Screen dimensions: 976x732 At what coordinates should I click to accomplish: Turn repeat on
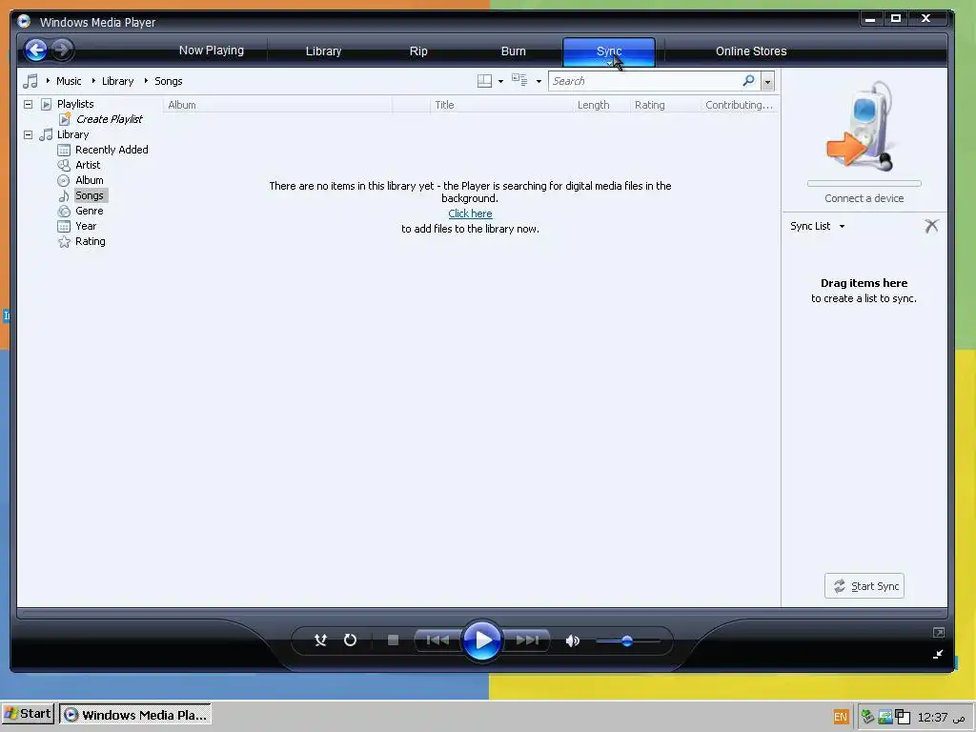coord(350,640)
